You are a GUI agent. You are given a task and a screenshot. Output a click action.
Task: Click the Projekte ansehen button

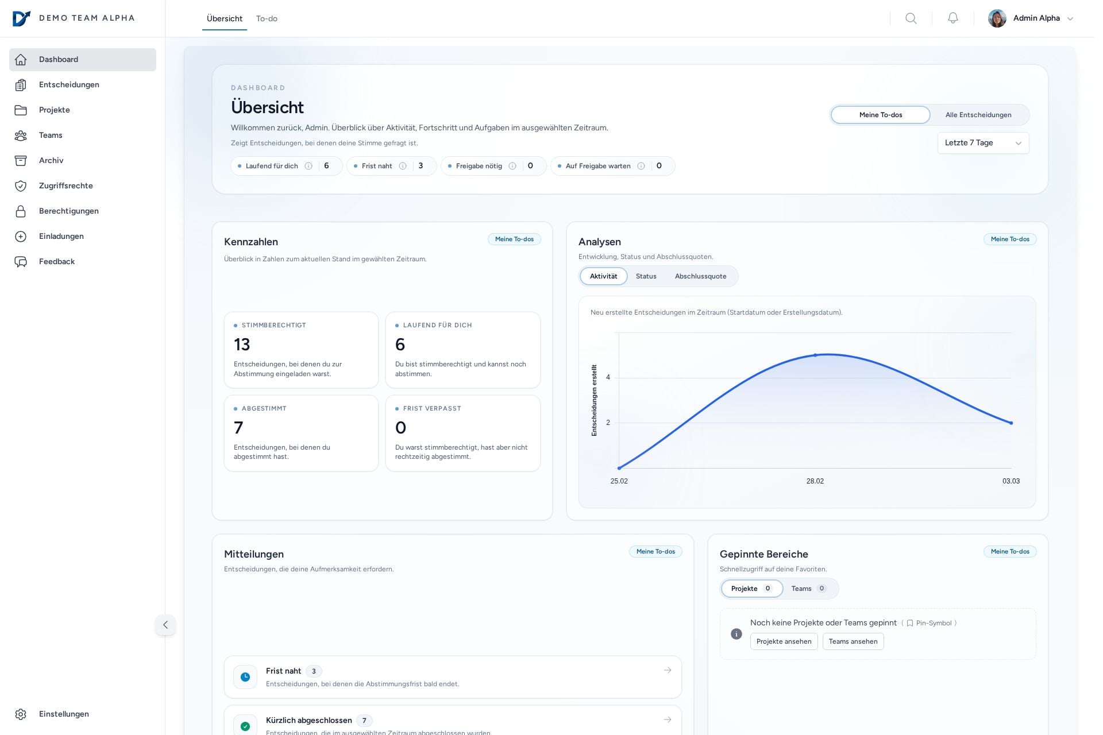pos(784,641)
